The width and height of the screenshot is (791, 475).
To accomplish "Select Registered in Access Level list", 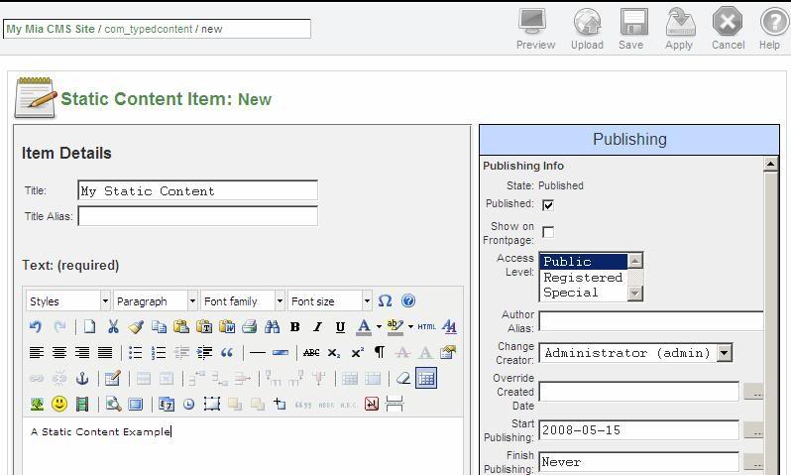I will coord(583,277).
